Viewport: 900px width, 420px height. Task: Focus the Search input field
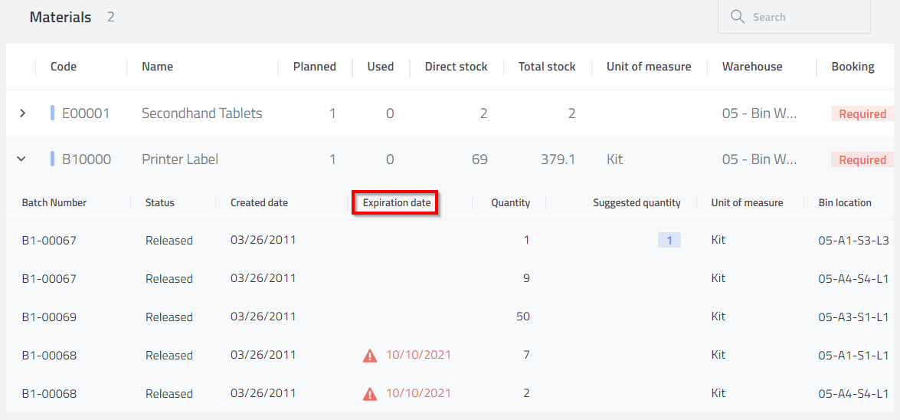(x=794, y=17)
